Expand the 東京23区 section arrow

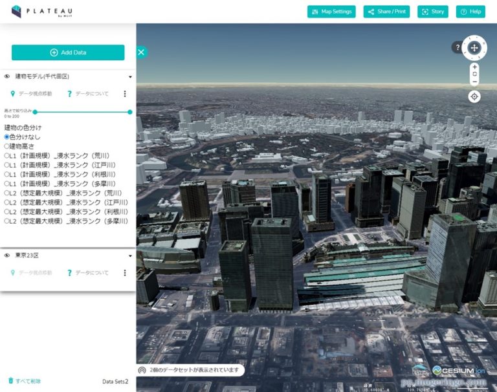[130, 256]
